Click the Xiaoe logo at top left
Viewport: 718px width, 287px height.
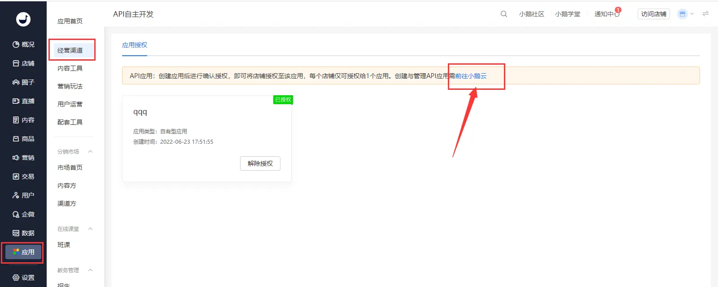click(23, 19)
